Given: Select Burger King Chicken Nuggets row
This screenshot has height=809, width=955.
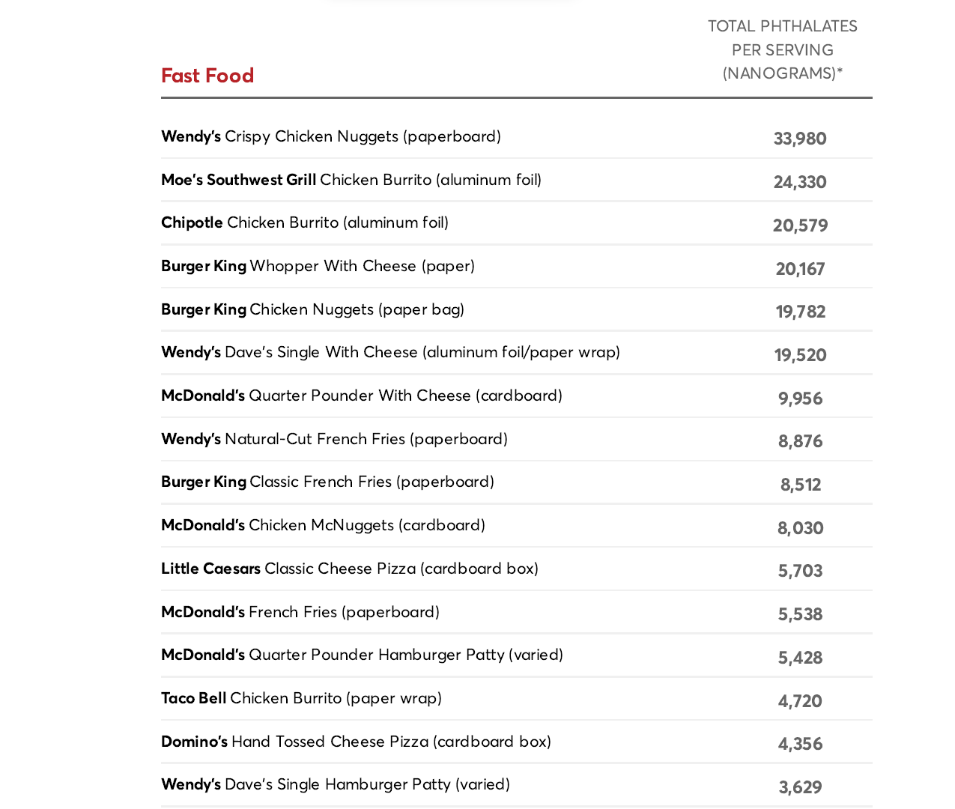Looking at the screenshot, I should pyautogui.click(x=312, y=309).
